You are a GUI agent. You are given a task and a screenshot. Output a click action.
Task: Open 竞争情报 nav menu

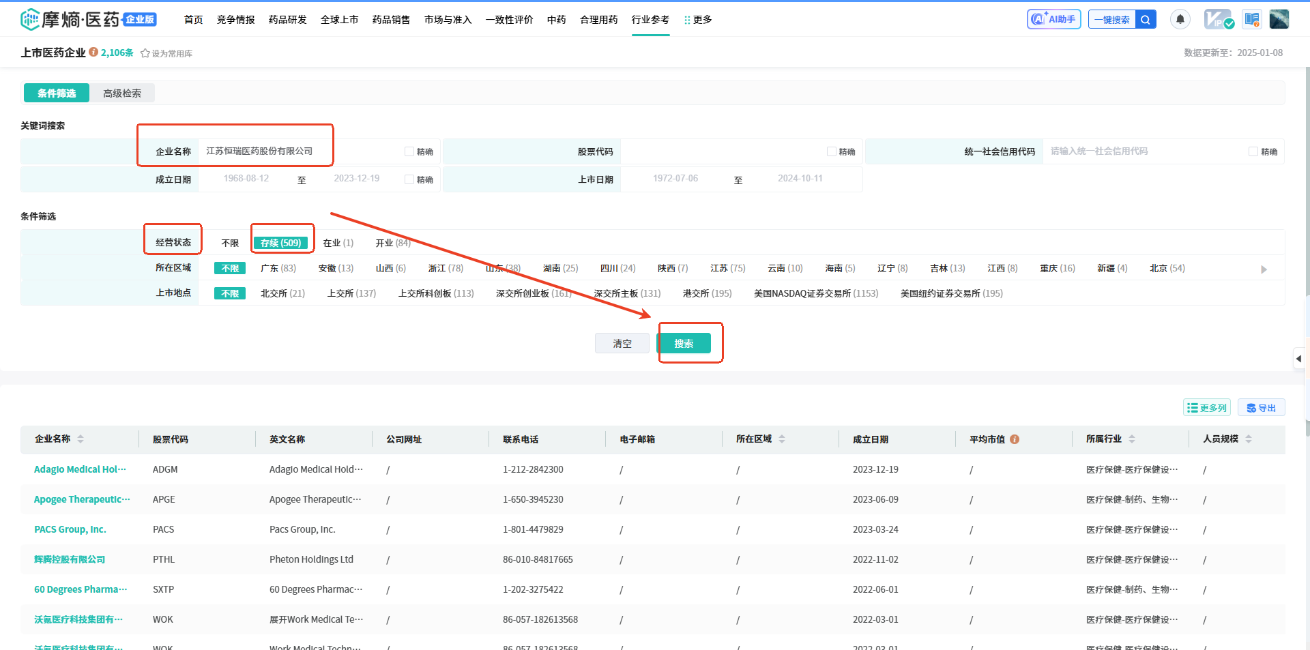click(x=236, y=20)
